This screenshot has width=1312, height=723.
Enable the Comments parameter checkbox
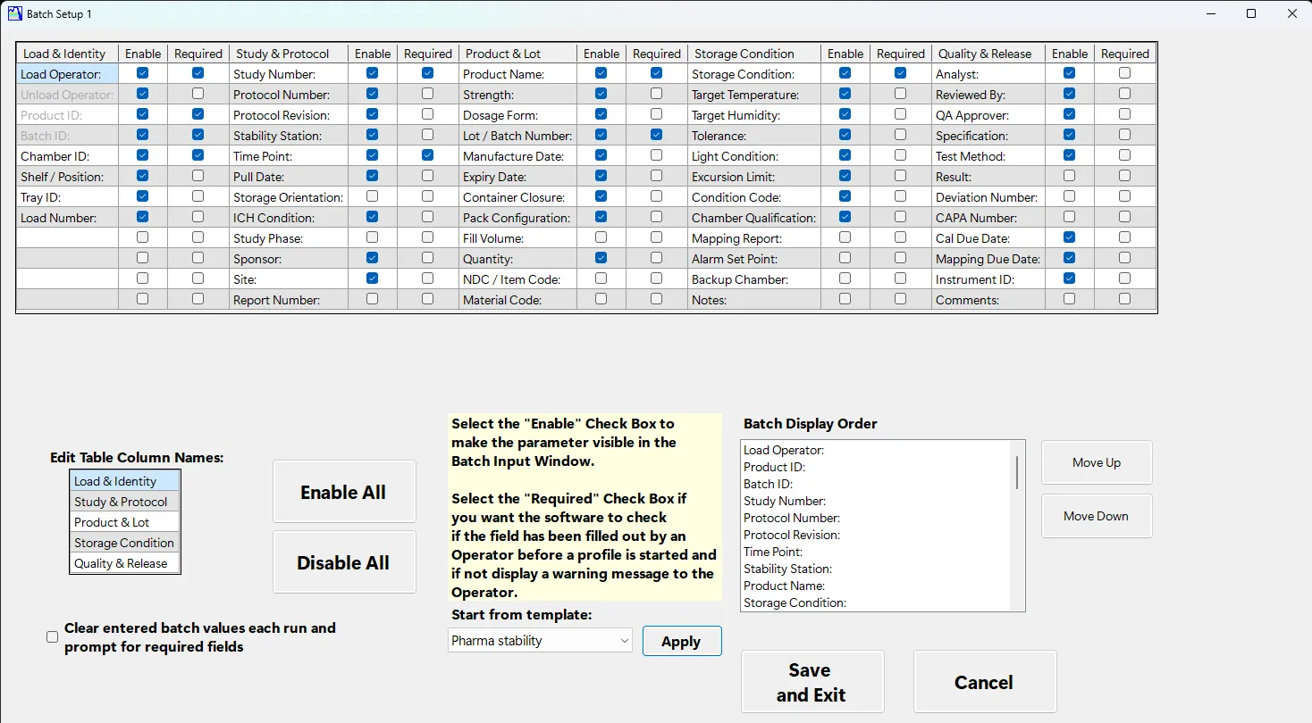click(1069, 299)
